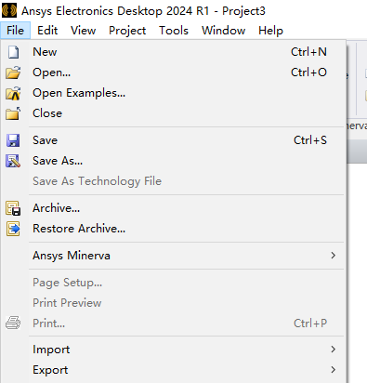Click the Save floppy disk icon
The width and height of the screenshot is (367, 383).
(13, 140)
